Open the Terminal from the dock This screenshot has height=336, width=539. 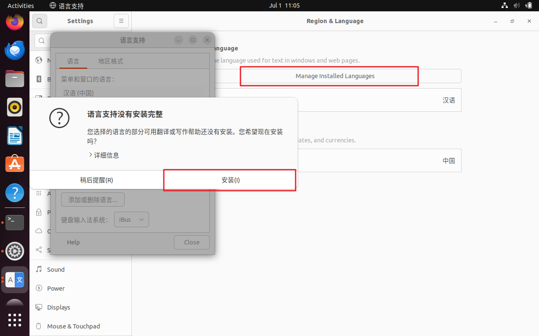click(x=15, y=222)
